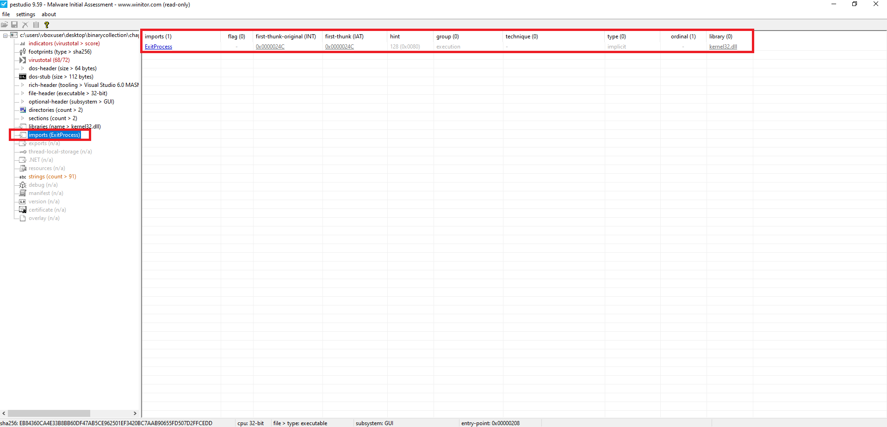
Task: Click the abc strings icon
Action: [22, 177]
